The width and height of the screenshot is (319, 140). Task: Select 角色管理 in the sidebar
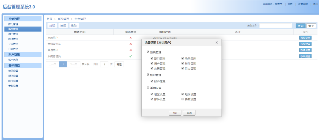pos(23,29)
